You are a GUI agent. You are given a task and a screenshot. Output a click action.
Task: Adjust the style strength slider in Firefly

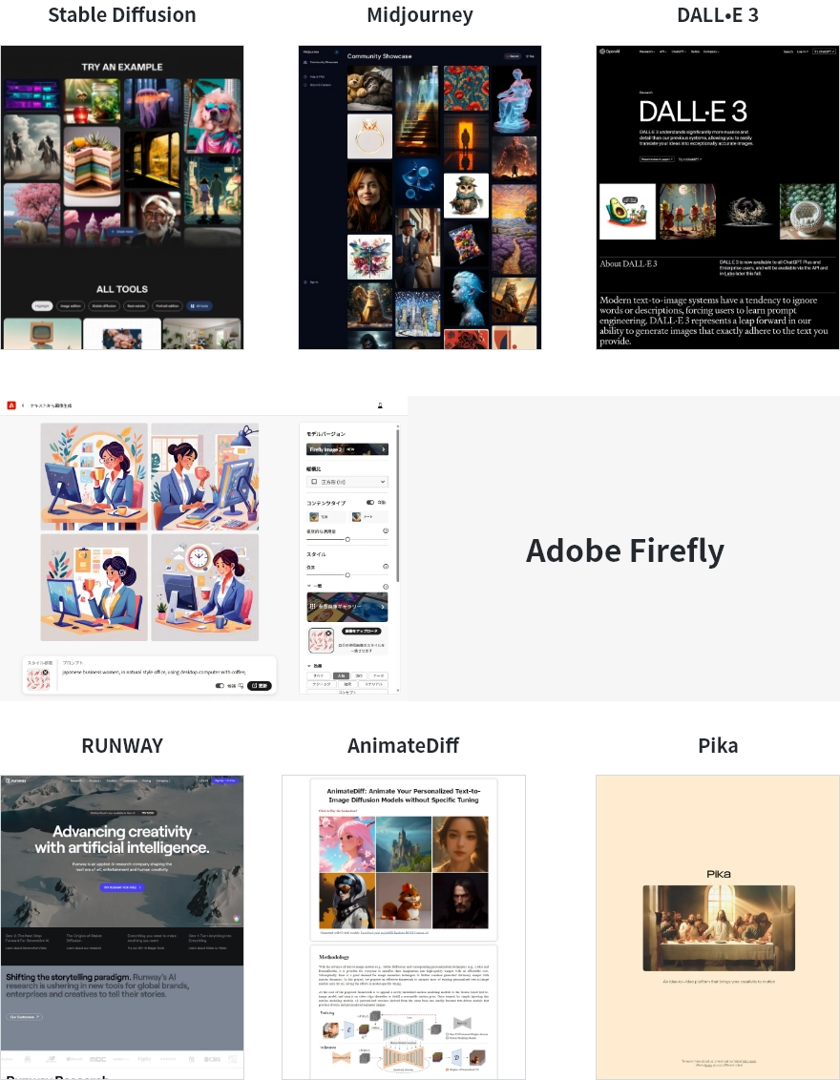(347, 574)
